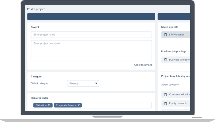This screenshot has height=122, width=215.
Task: Click the clipboard icon beside Business Valuation
Action: pos(165,60)
